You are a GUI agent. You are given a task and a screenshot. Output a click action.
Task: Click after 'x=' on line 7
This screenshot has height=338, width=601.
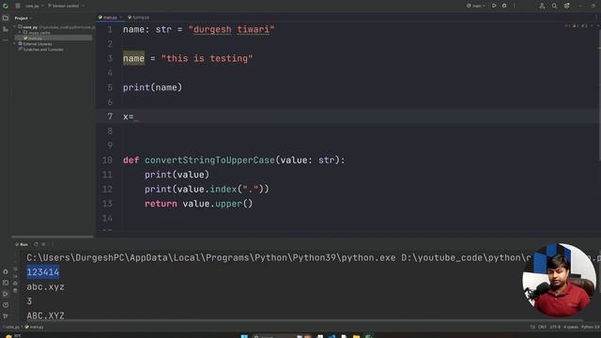pyautogui.click(x=136, y=116)
